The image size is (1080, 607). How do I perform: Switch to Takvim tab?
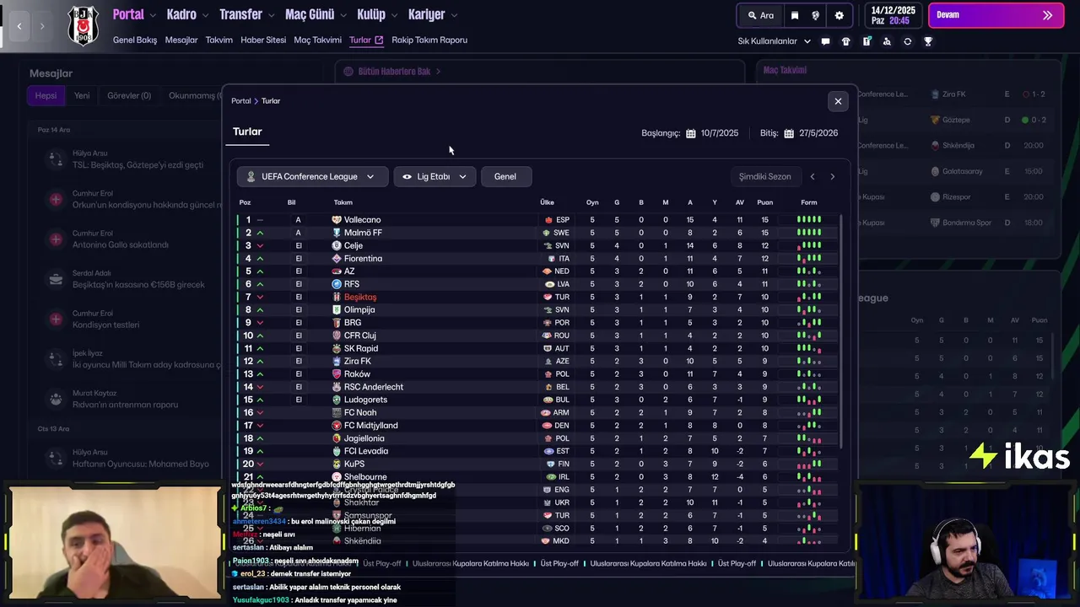[x=219, y=40]
